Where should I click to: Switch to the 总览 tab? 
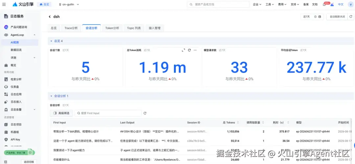point(54,28)
